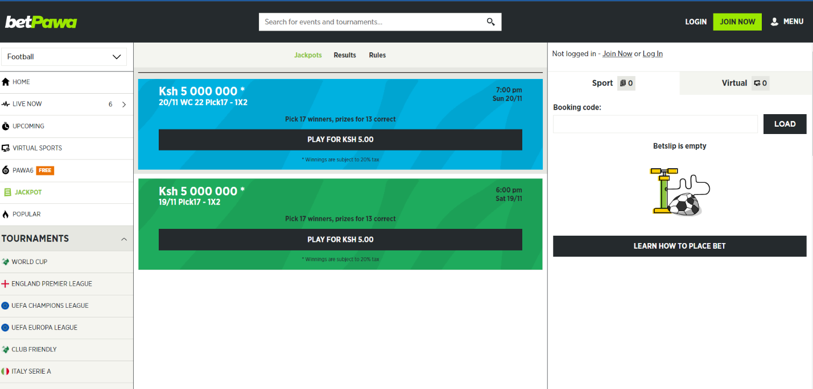
Task: Click the Booking code input field
Action: pyautogui.click(x=655, y=124)
